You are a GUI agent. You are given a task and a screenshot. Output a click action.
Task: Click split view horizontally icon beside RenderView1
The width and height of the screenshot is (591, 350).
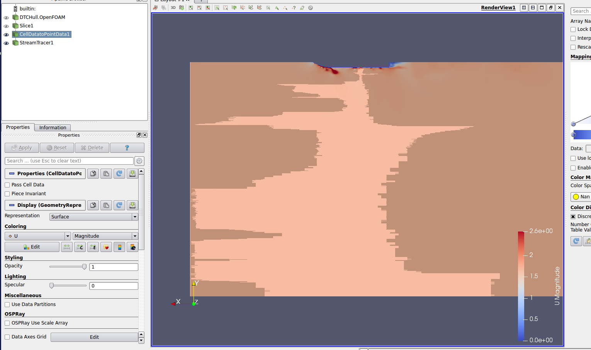(x=524, y=8)
